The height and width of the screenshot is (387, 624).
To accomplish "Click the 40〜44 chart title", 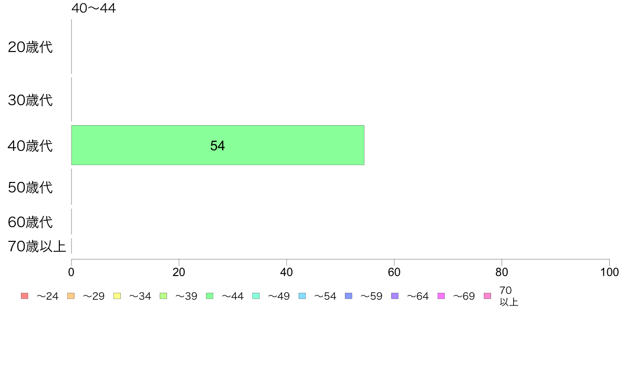I will [93, 8].
